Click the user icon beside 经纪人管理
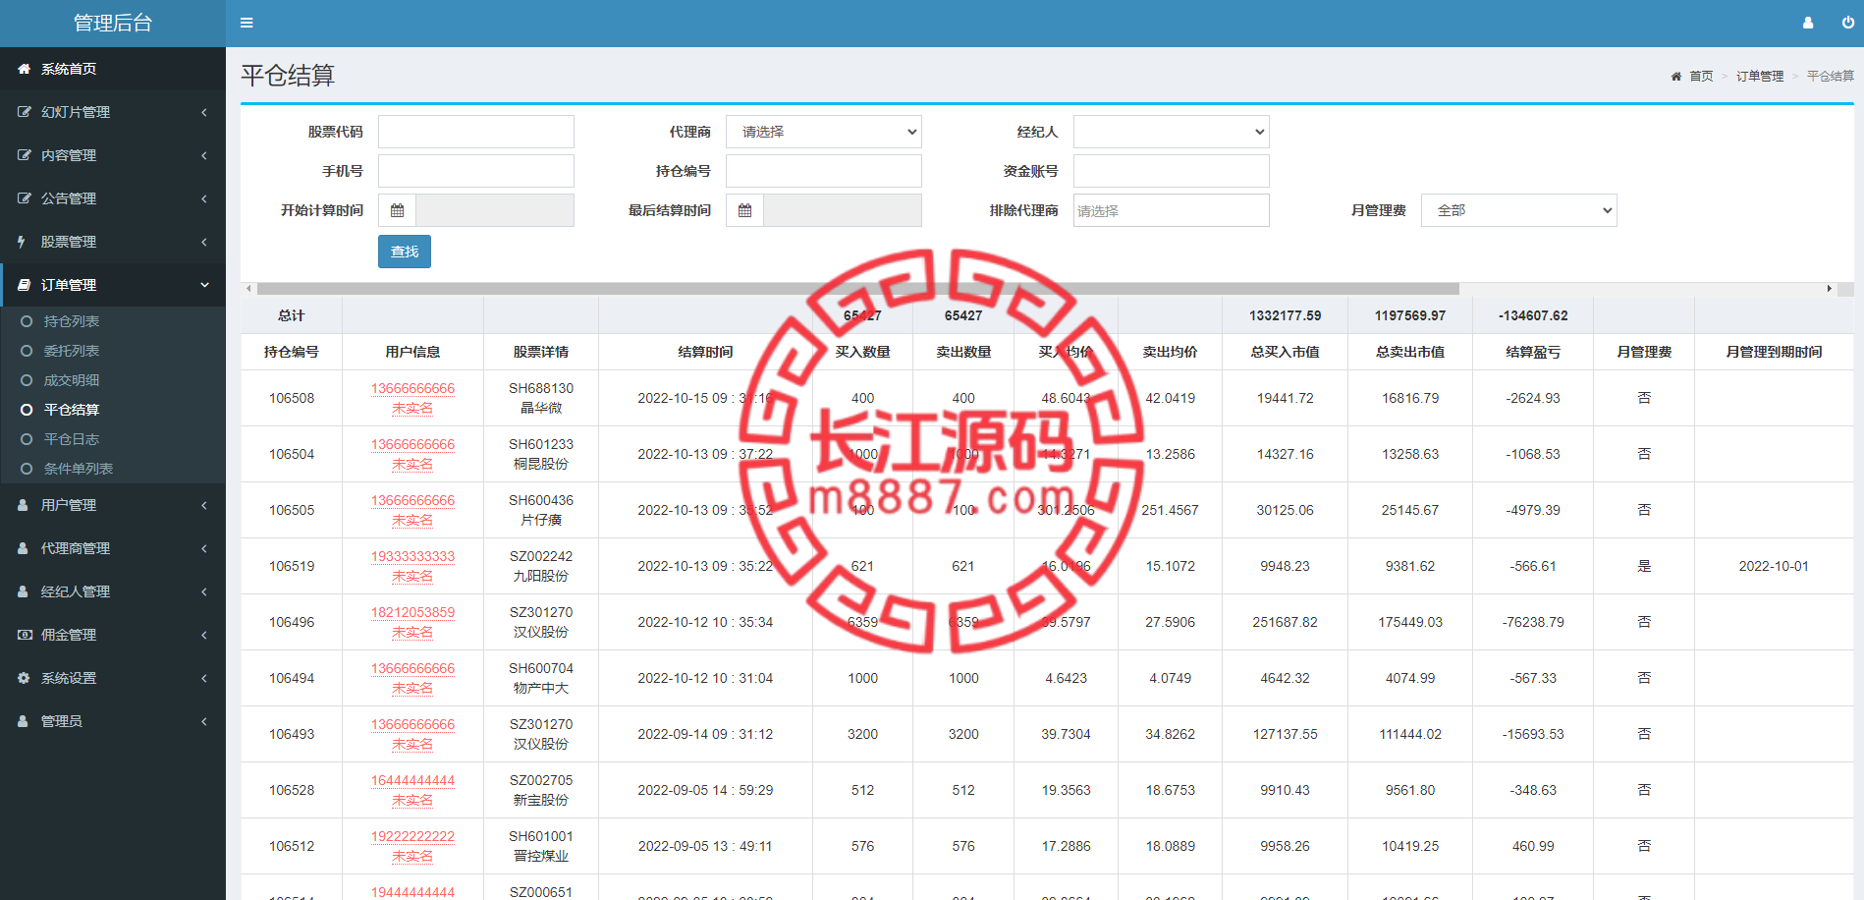Image resolution: width=1864 pixels, height=900 pixels. pos(23,591)
